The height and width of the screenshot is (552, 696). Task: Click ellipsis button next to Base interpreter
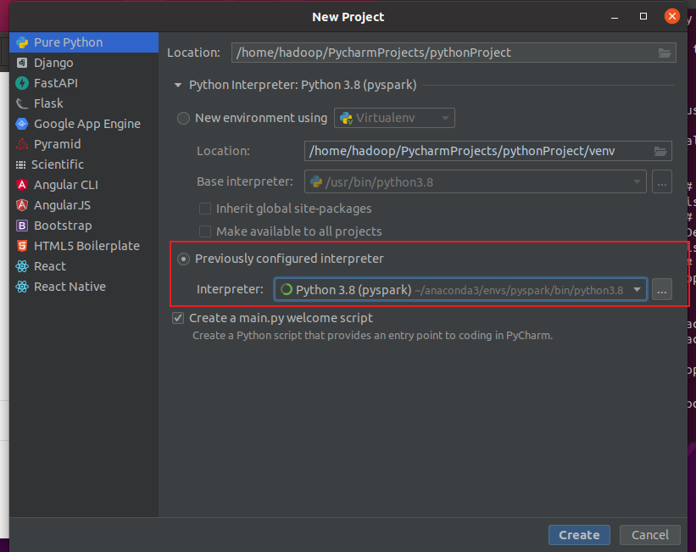(662, 181)
